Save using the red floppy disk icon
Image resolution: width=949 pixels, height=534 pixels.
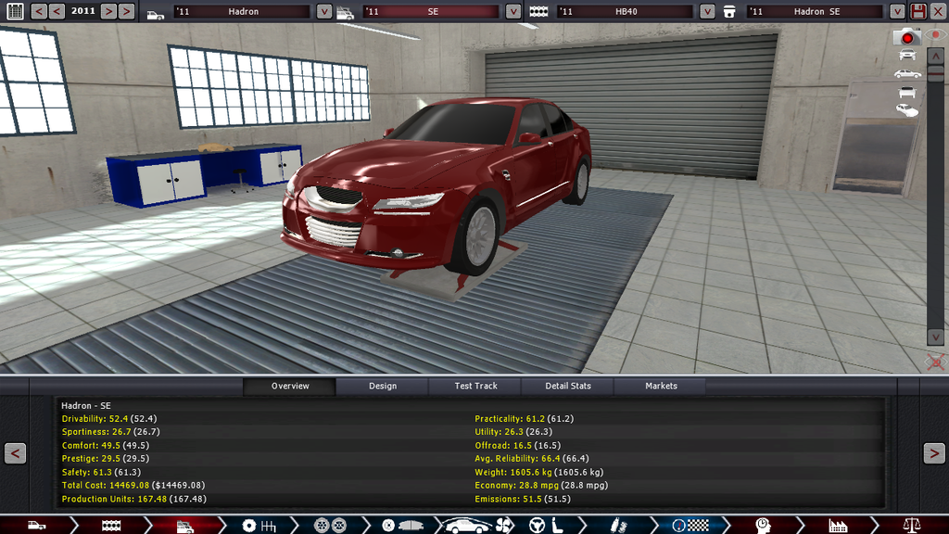[918, 11]
